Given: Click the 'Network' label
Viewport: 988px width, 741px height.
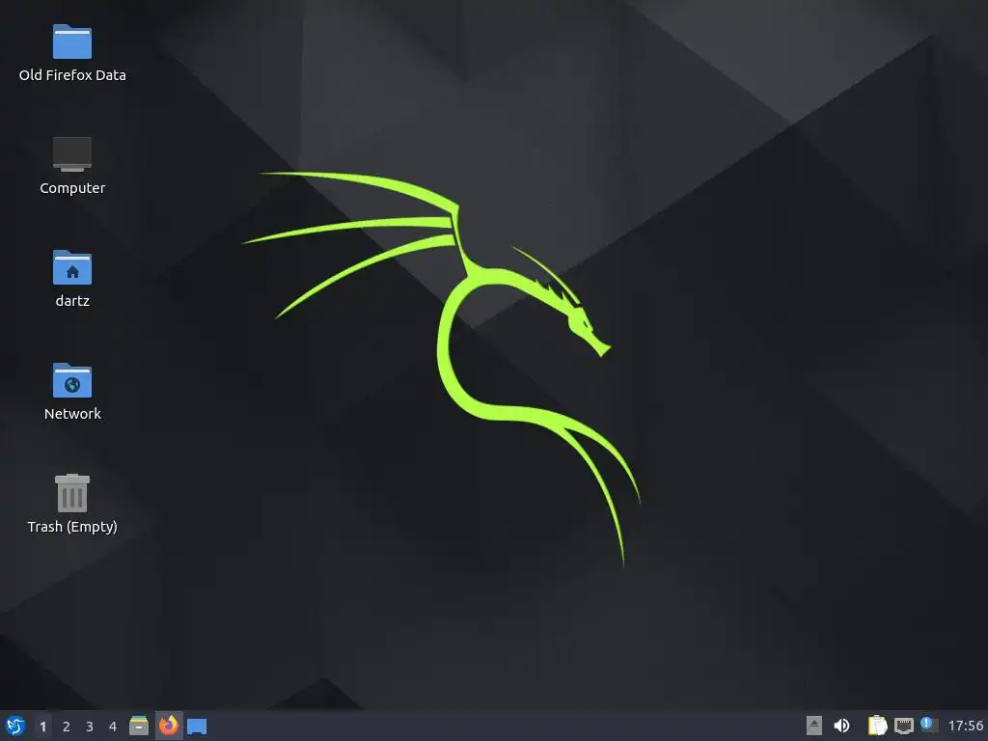Looking at the screenshot, I should point(72,413).
